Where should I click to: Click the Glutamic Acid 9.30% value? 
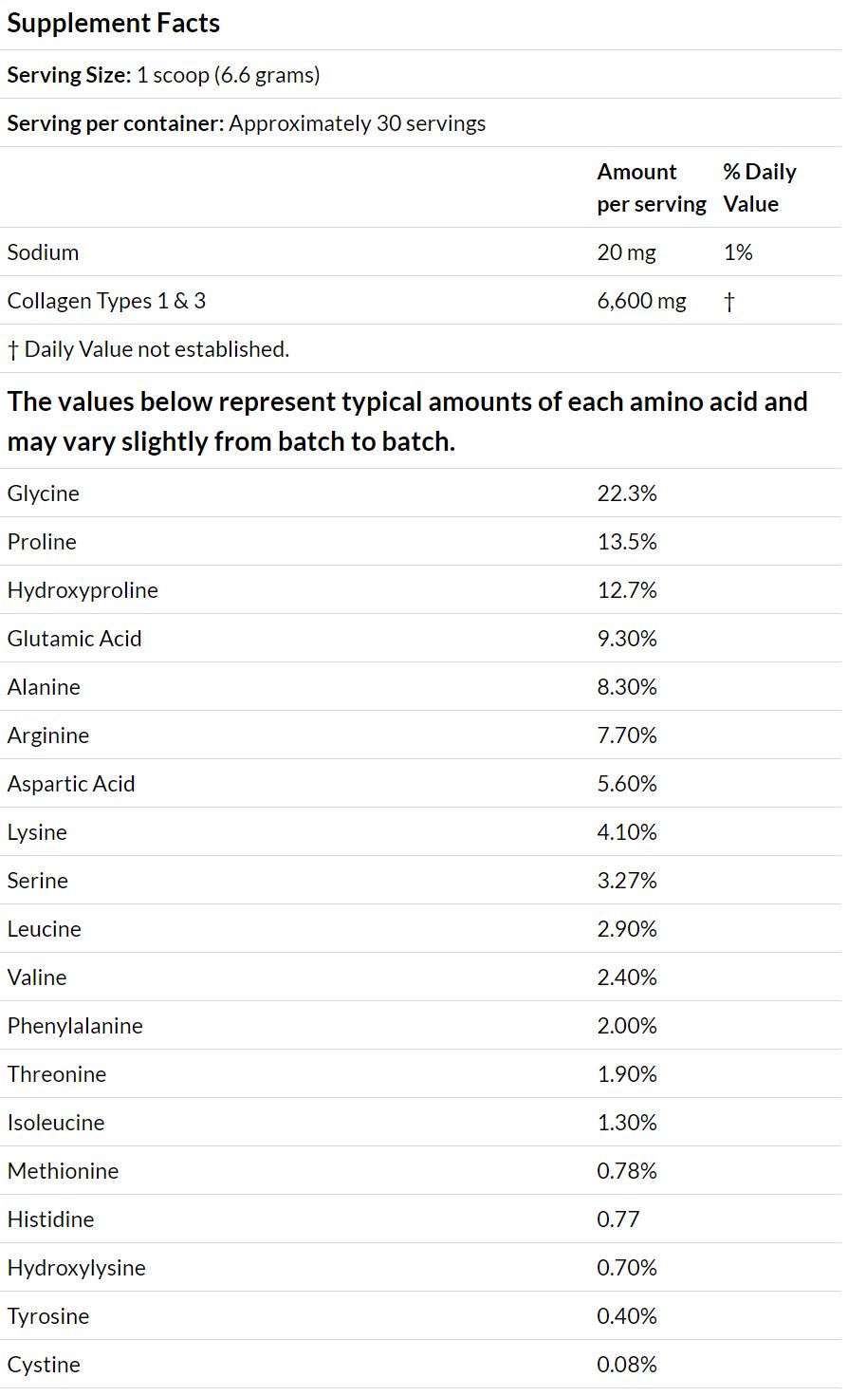coord(627,639)
